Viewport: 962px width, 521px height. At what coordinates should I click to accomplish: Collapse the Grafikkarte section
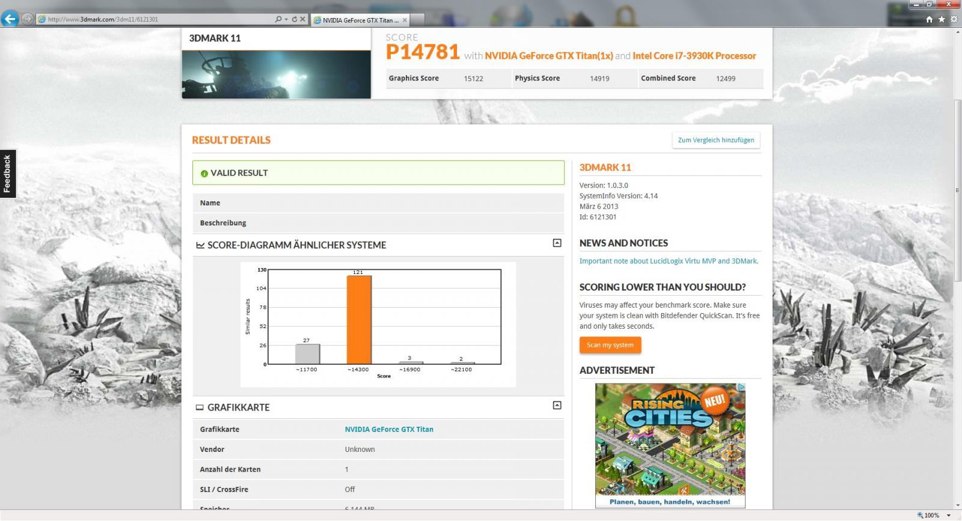click(557, 405)
